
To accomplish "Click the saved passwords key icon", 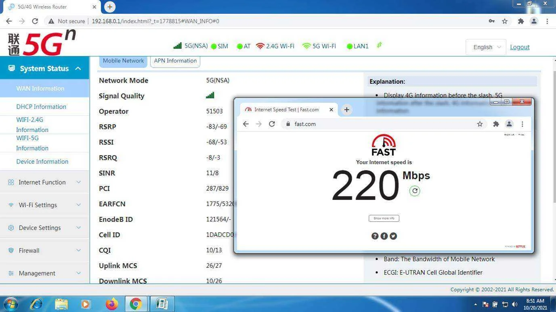I will [x=491, y=21].
